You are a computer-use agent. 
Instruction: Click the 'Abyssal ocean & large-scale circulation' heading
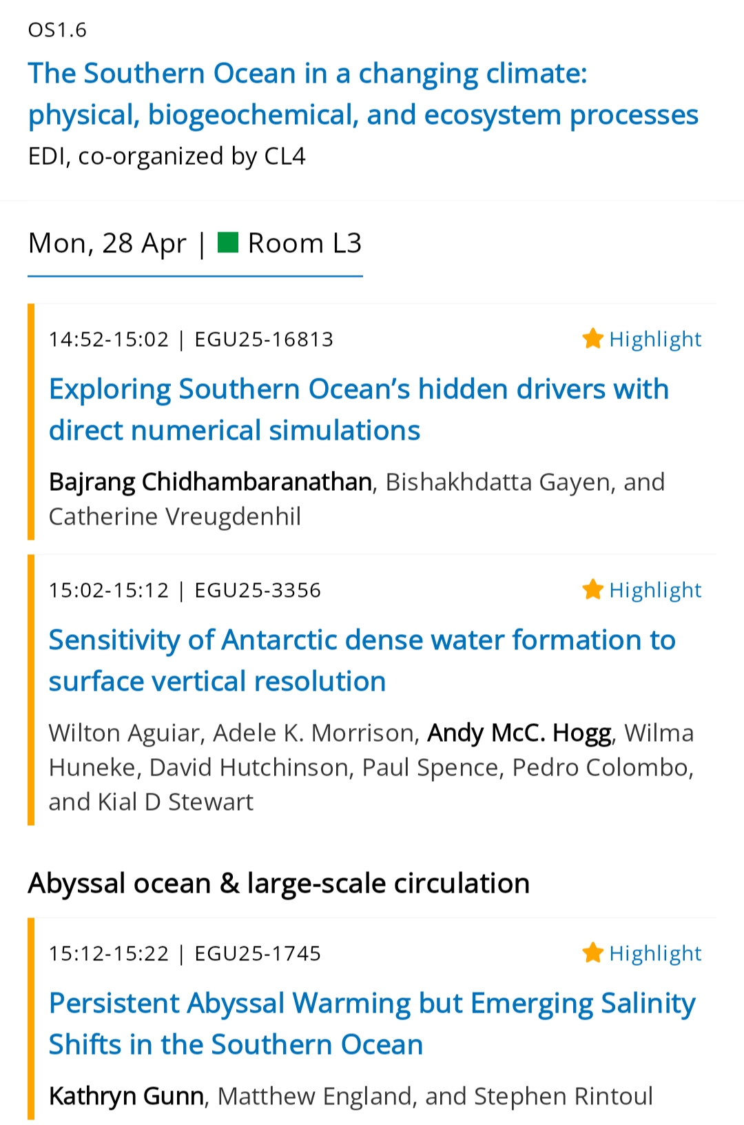coord(278,883)
